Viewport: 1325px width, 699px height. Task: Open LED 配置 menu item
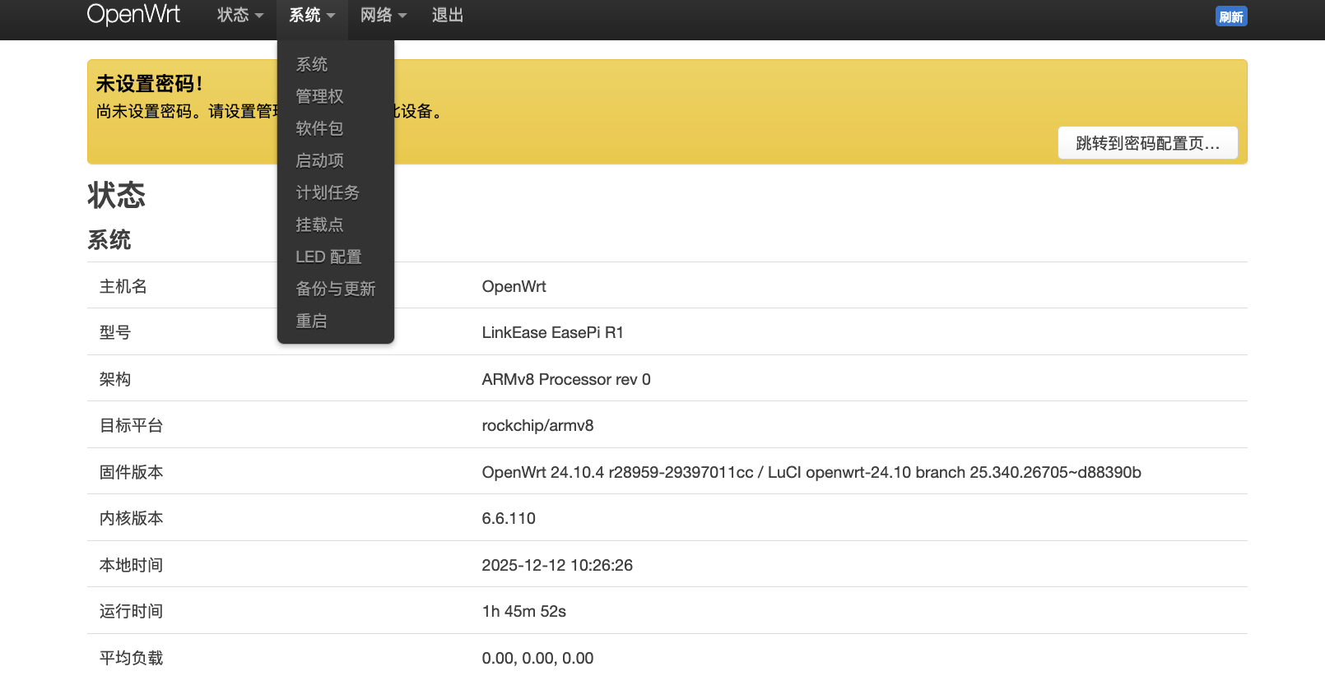328,257
